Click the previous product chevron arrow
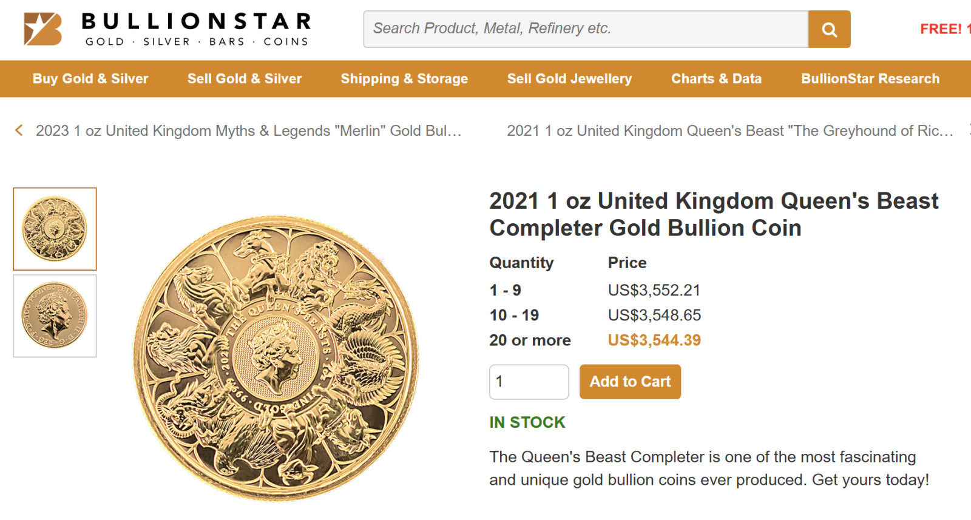This screenshot has height=520, width=971. point(19,130)
